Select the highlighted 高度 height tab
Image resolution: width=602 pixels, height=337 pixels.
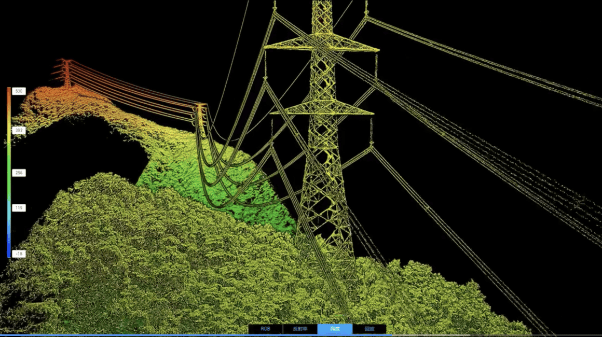click(335, 329)
